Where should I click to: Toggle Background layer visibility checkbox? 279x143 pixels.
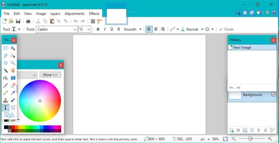point(273,94)
